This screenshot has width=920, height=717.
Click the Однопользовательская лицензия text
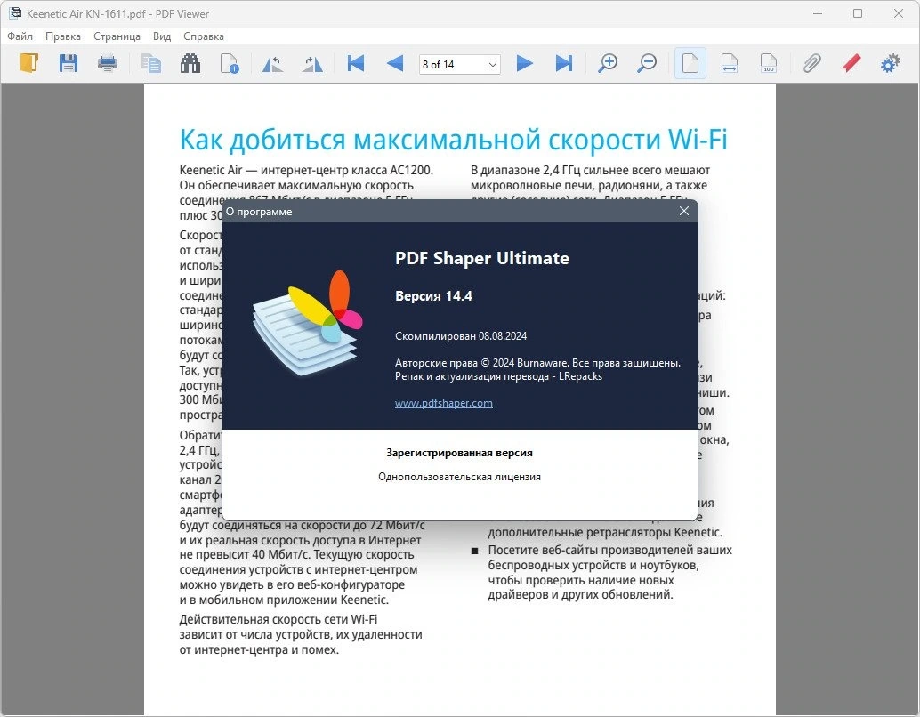(x=459, y=477)
